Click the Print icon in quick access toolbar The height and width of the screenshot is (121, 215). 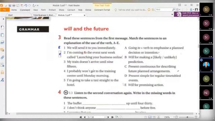(x=14, y=5)
